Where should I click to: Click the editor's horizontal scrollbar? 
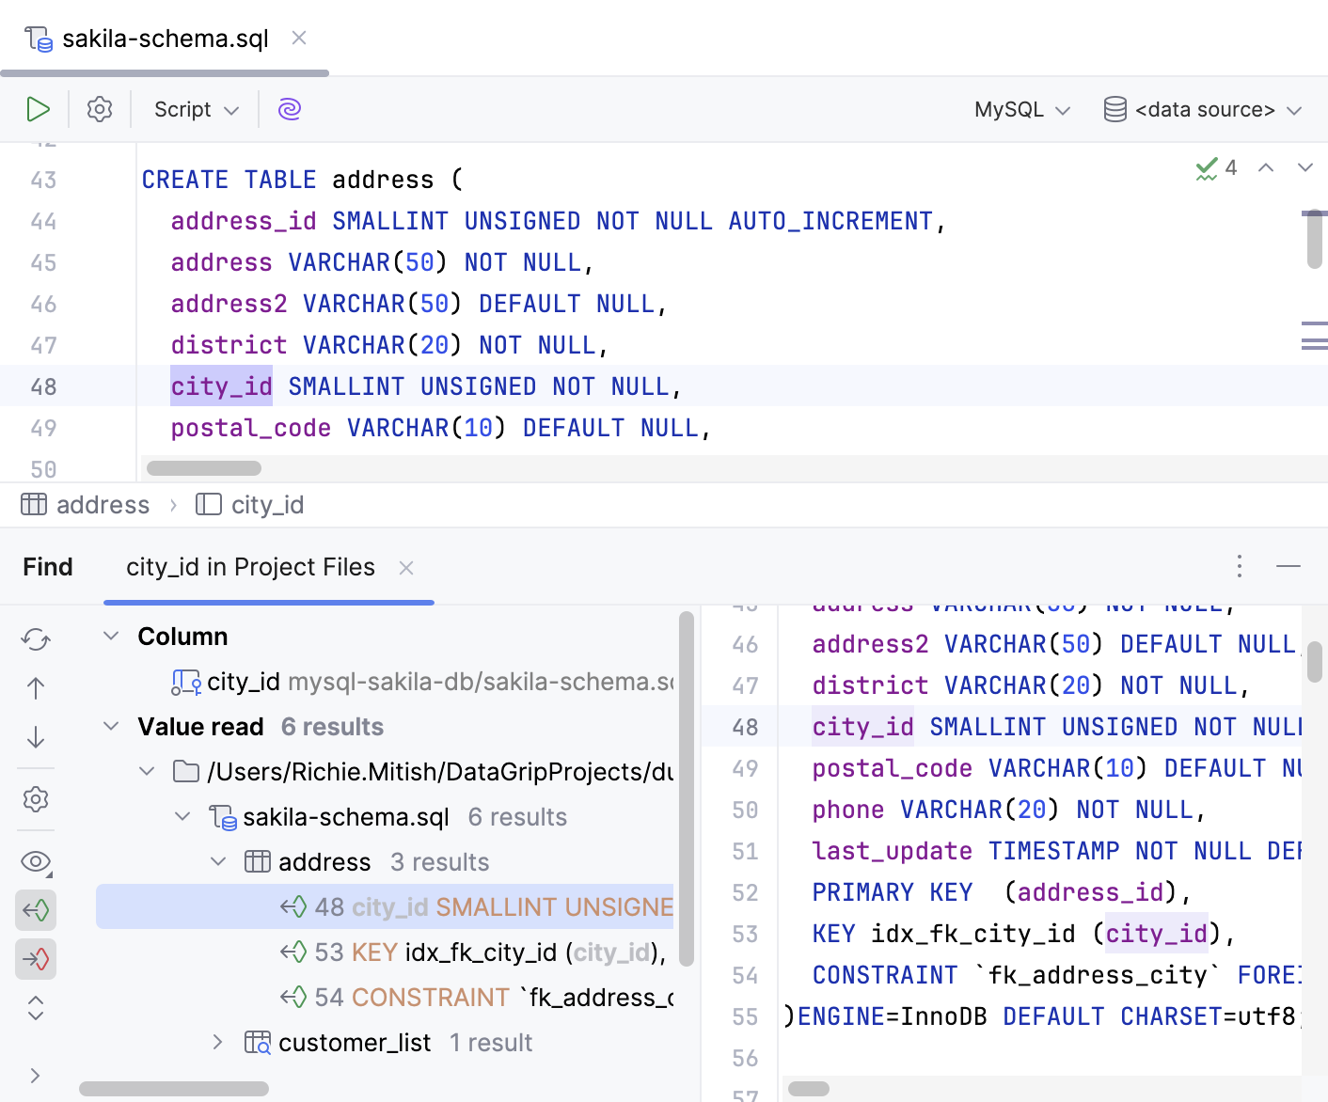pos(203,467)
